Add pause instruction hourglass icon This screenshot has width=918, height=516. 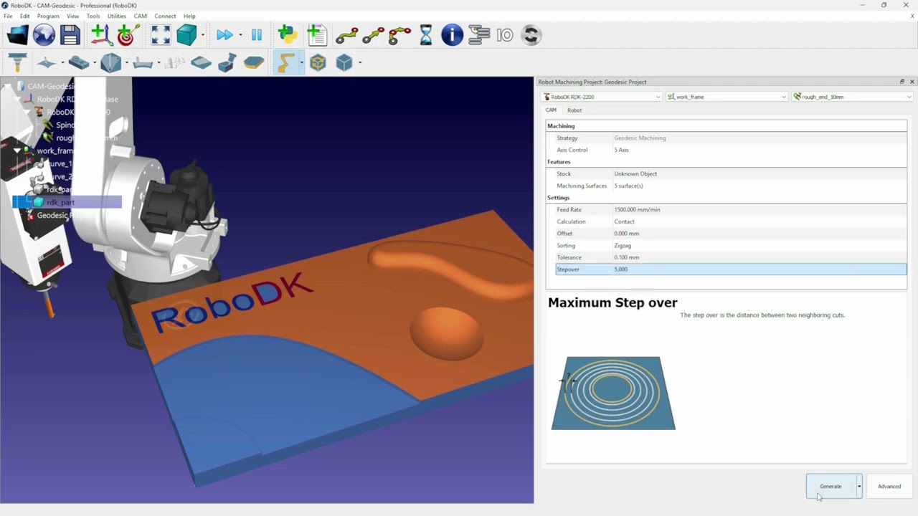pyautogui.click(x=426, y=34)
